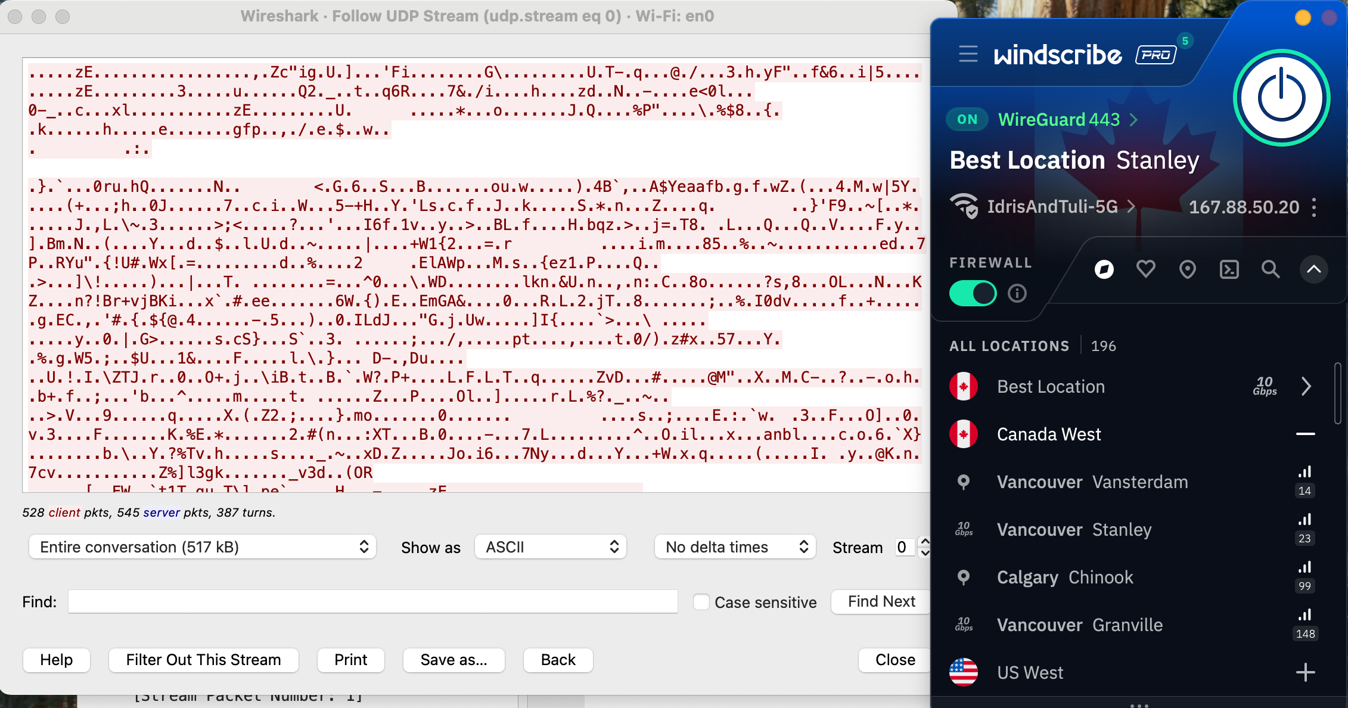Remove Canada West using the minus toggle
The height and width of the screenshot is (708, 1348).
click(1305, 434)
